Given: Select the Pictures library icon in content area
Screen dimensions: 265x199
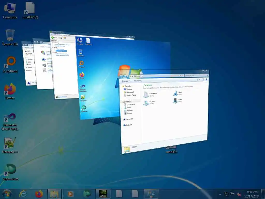Looking at the screenshot, I should click(149, 102).
